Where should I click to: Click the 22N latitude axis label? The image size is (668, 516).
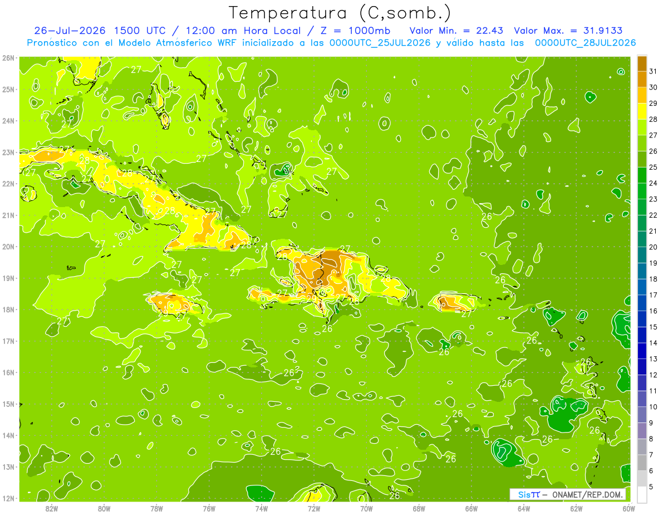tap(8, 184)
